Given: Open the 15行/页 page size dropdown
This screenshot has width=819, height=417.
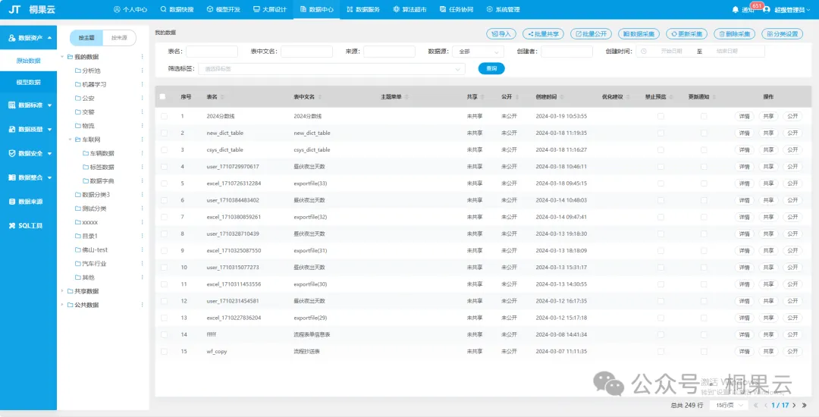Looking at the screenshot, I should pos(730,405).
